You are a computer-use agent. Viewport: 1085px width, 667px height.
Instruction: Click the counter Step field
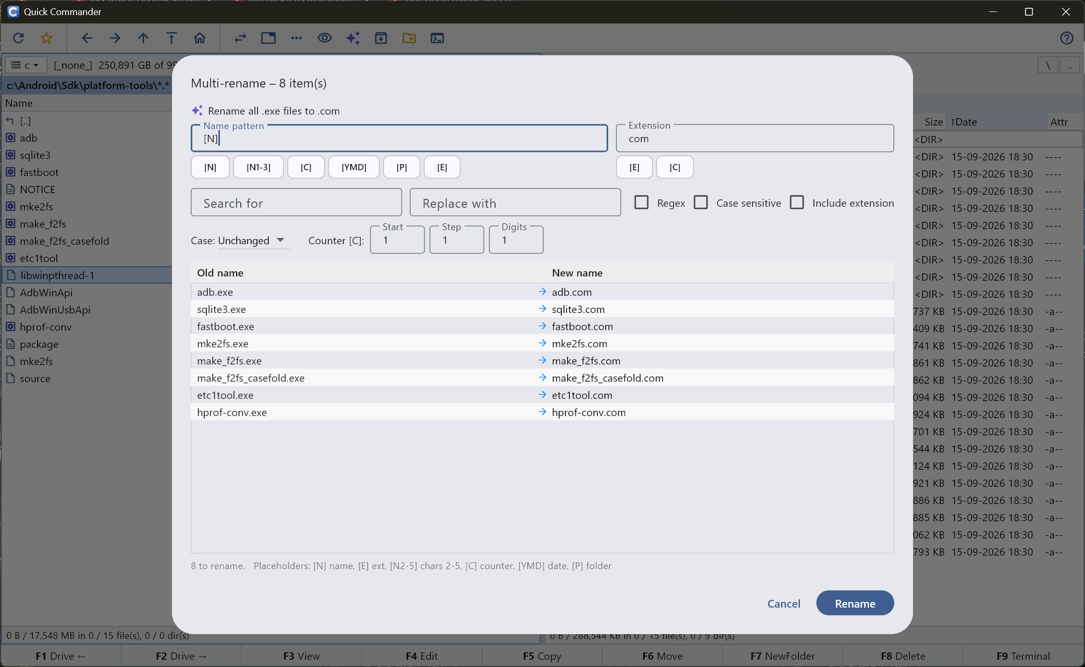(x=457, y=240)
